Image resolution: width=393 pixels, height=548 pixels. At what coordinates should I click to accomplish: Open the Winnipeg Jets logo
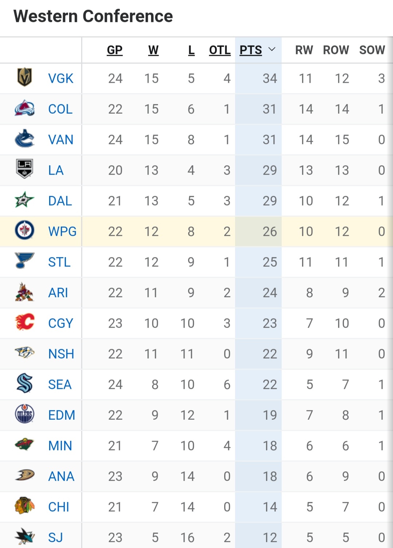pyautogui.click(x=24, y=231)
